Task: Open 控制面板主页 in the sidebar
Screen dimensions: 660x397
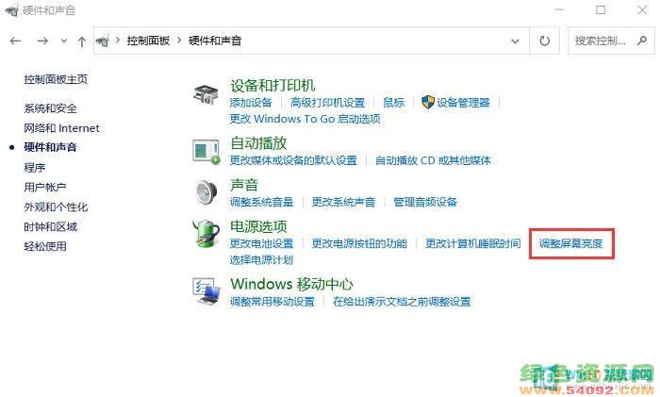Action: [56, 79]
